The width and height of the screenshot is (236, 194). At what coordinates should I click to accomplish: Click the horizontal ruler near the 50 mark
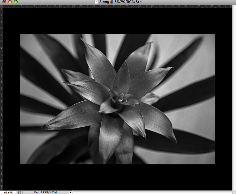[187, 5]
